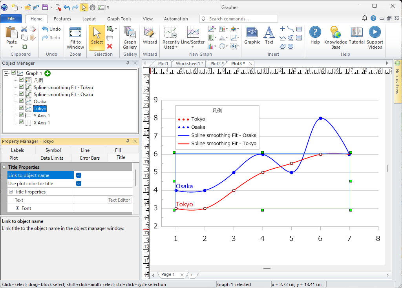Click the Undo button
Viewport: 402px width, 288px height.
51,29
